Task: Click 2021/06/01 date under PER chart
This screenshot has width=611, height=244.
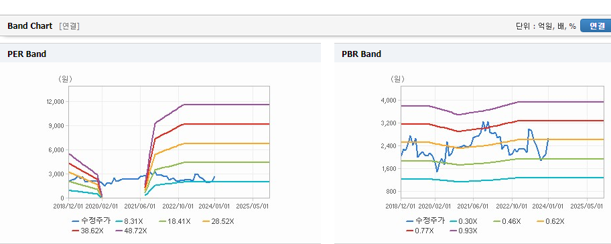Action: pyautogui.click(x=140, y=206)
